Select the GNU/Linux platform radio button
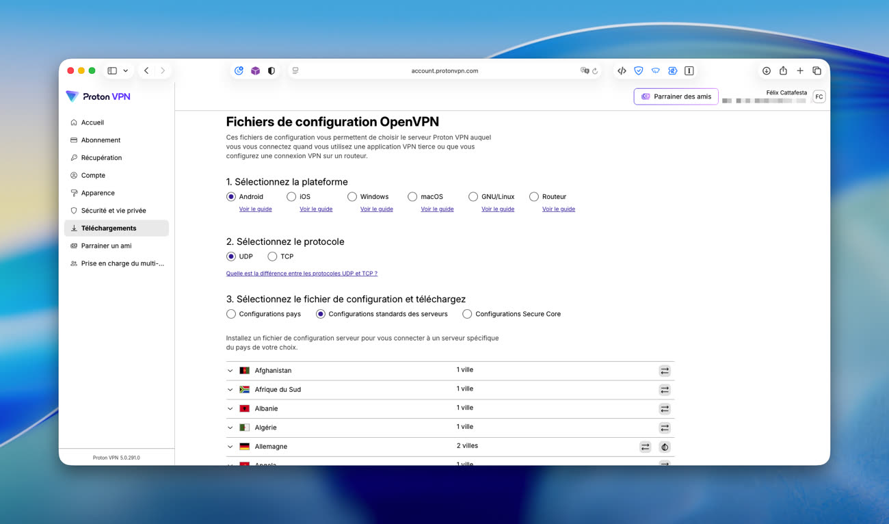Image resolution: width=889 pixels, height=524 pixels. [x=473, y=196]
